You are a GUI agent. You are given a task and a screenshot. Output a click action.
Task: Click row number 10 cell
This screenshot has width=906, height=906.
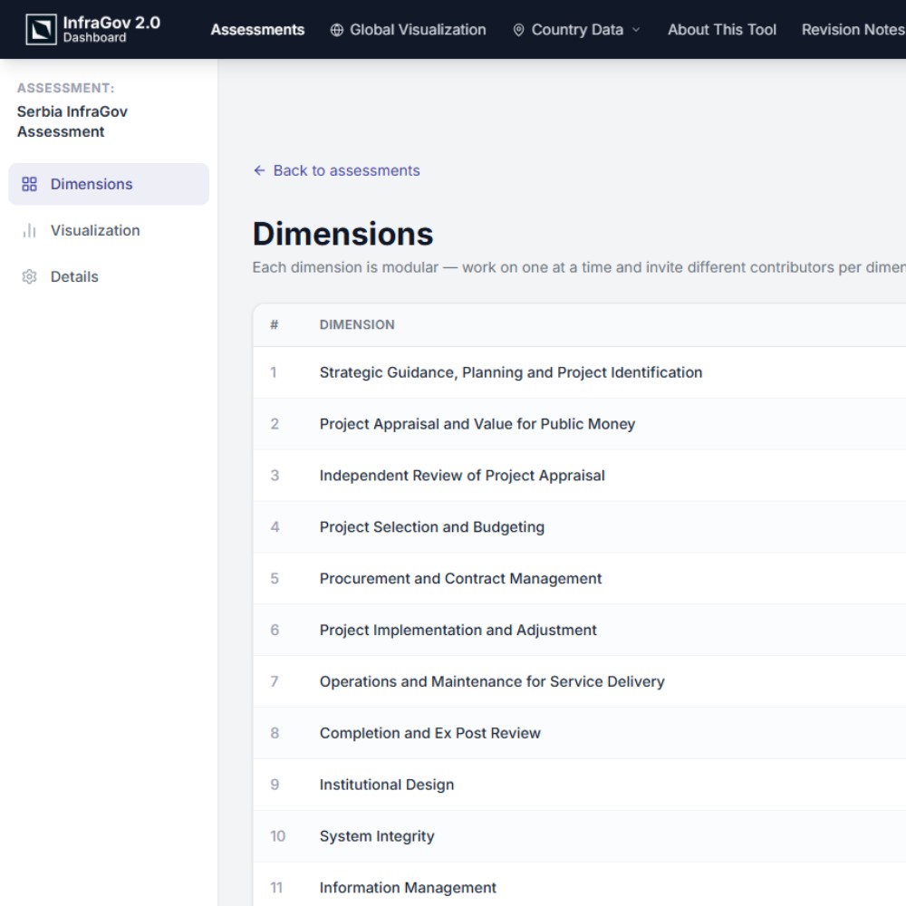[x=278, y=836]
